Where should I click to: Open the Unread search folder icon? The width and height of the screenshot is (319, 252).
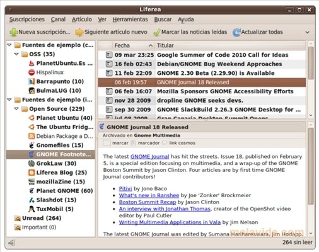[17, 218]
